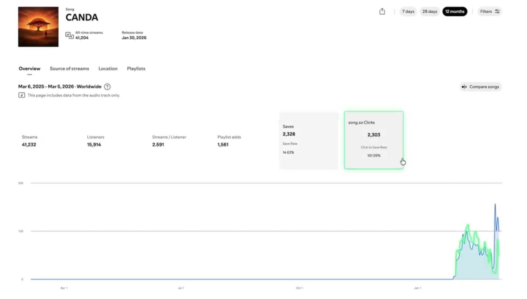The width and height of the screenshot is (527, 299).
Task: Click the Apr 1 chart axis label
Action: 64,288
